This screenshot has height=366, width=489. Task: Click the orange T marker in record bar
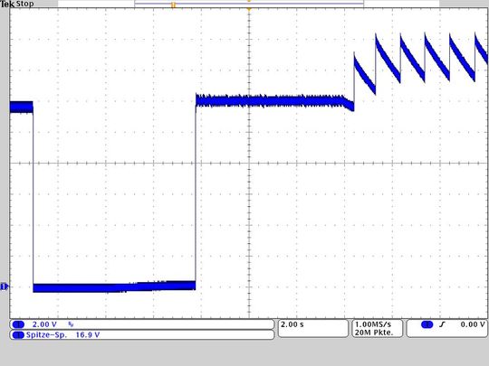coord(173,5)
